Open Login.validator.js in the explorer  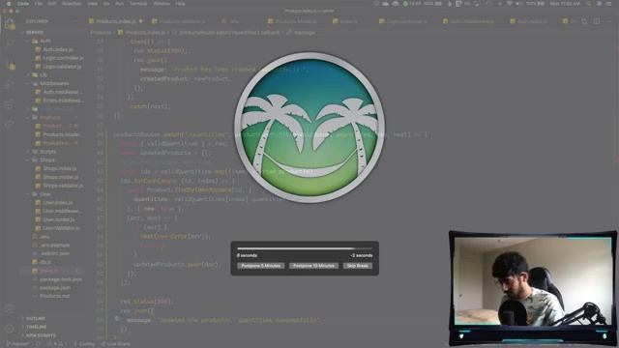coord(62,67)
